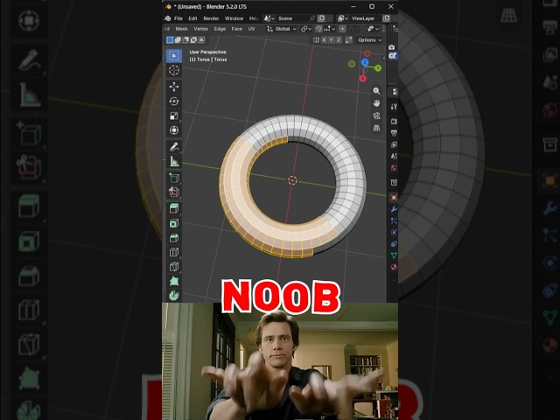Open the Global transform orientation dropdown
Screen dimensions: 560x420
tap(282, 29)
